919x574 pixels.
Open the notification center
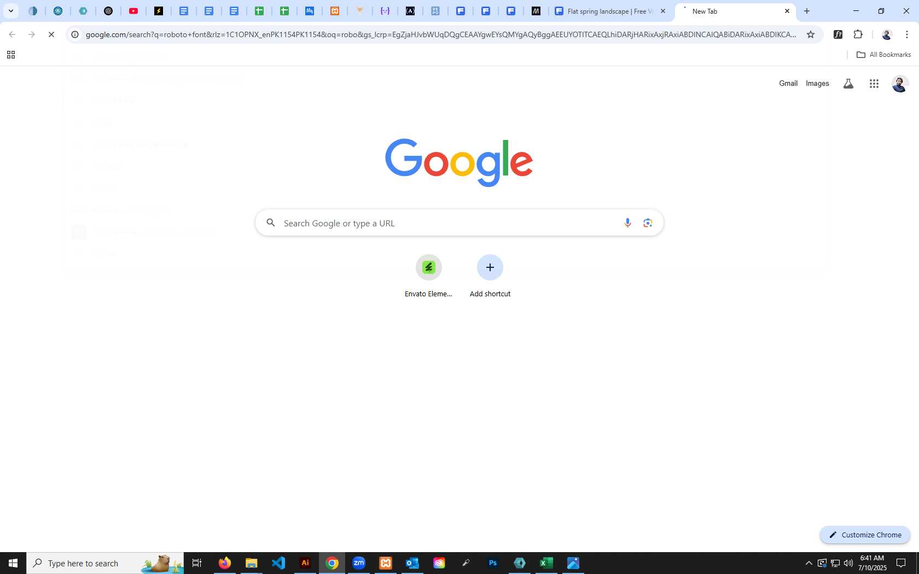tap(900, 563)
